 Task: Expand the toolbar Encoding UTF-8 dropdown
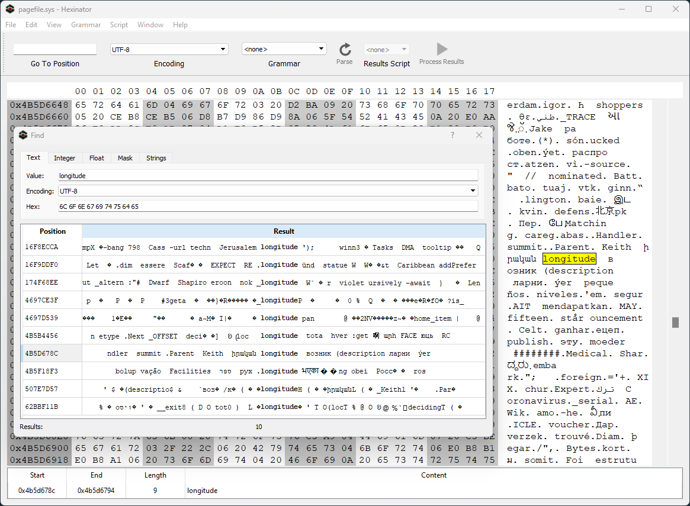pyautogui.click(x=169, y=49)
